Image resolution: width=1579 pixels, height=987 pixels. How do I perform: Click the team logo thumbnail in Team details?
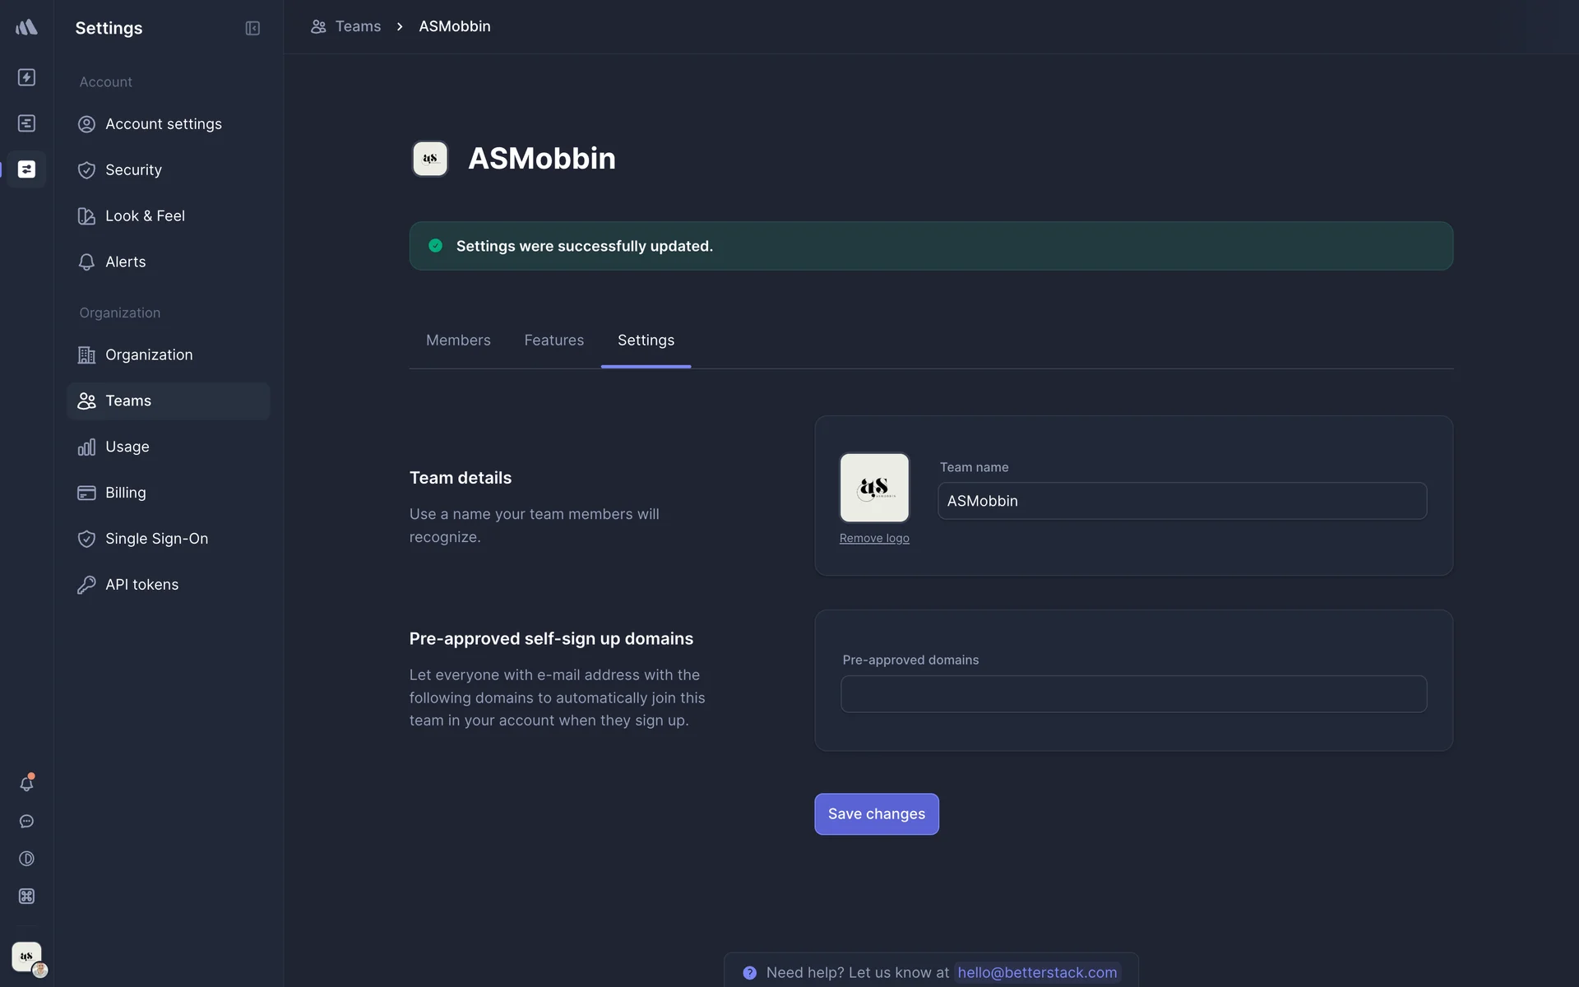pos(874,488)
